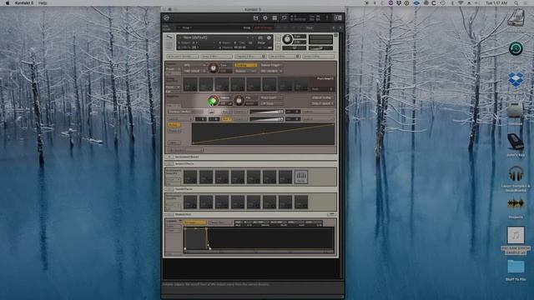534x300 pixels.
Task: Open the Group Editor tab
Action: click(x=216, y=57)
